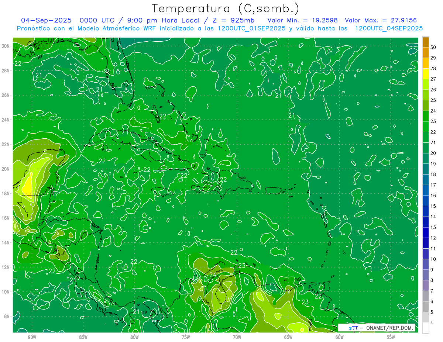Viewport: 443px width, 342px height.
Task: Click the "14N" latitude axis label
Action: click(6, 242)
